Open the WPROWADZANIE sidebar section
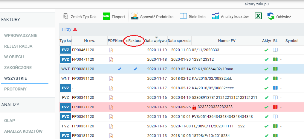304x139 pixels. [21, 35]
